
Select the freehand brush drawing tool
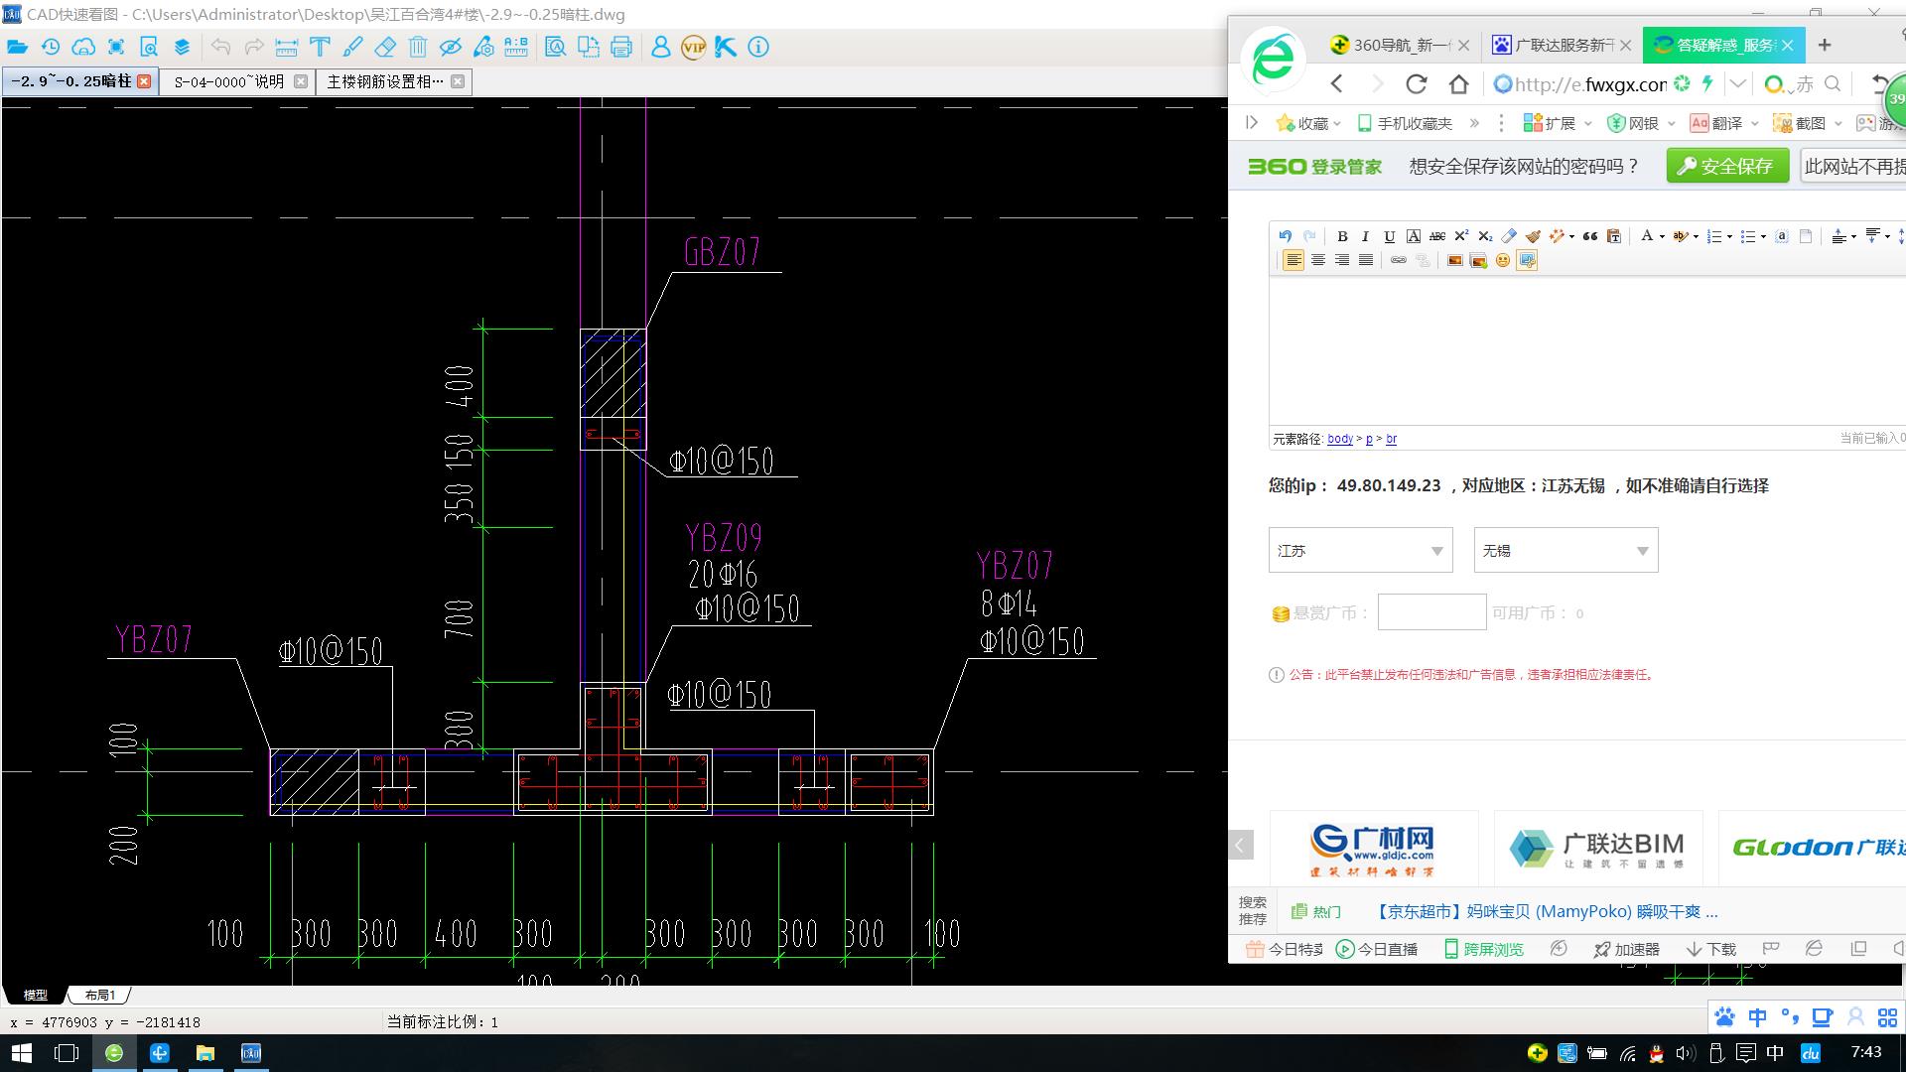tap(352, 47)
